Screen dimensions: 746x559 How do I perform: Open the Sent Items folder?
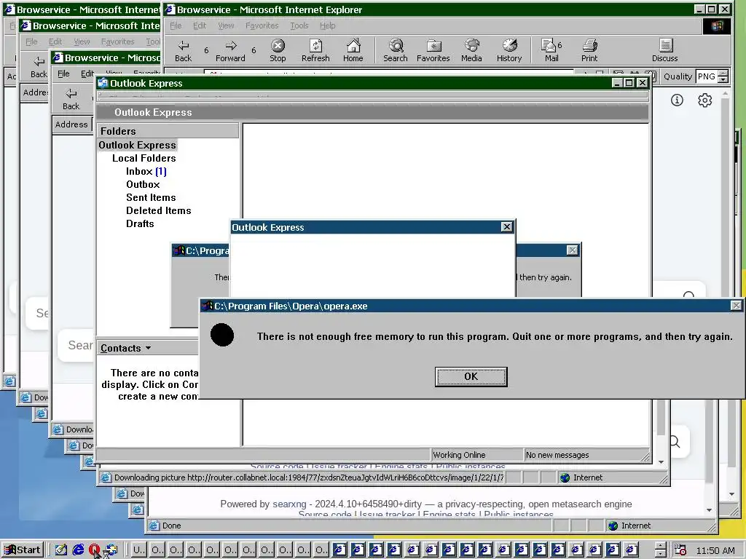151,197
